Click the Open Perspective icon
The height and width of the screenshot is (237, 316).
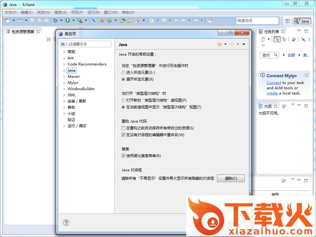(288, 21)
